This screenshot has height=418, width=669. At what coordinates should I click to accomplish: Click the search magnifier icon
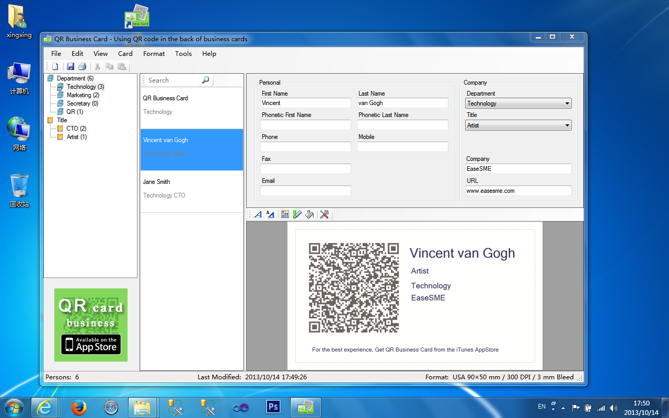205,80
